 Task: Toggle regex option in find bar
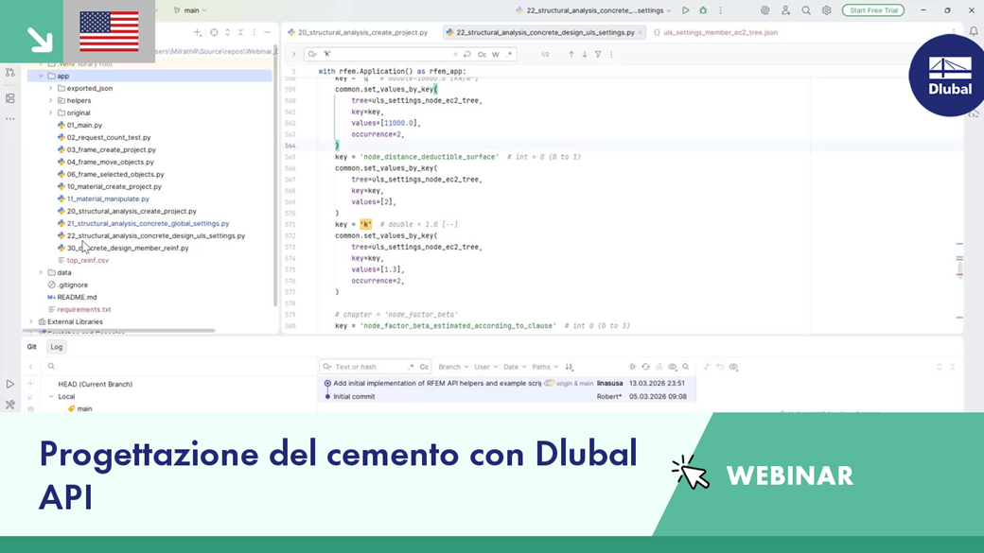point(509,55)
